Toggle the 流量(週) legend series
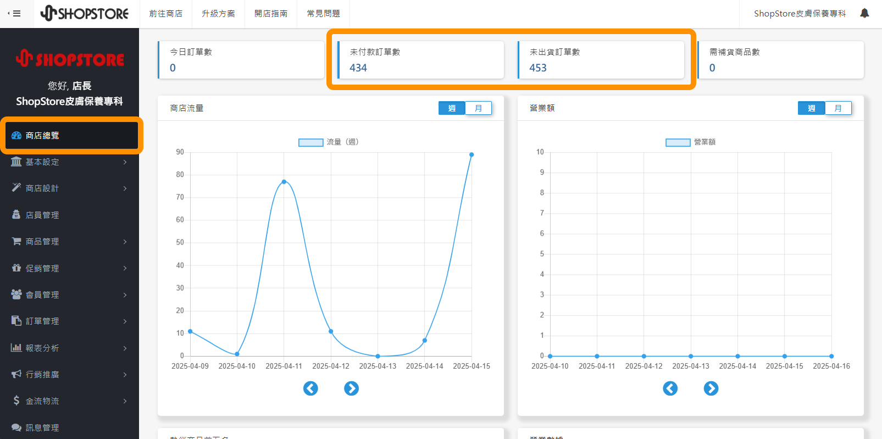882x439 pixels. 329,142
